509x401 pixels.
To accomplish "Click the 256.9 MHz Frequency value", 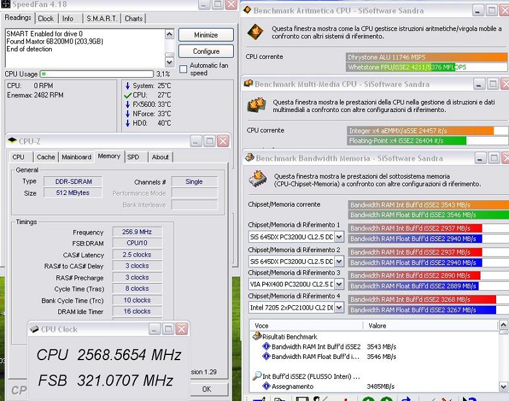I will click(137, 232).
